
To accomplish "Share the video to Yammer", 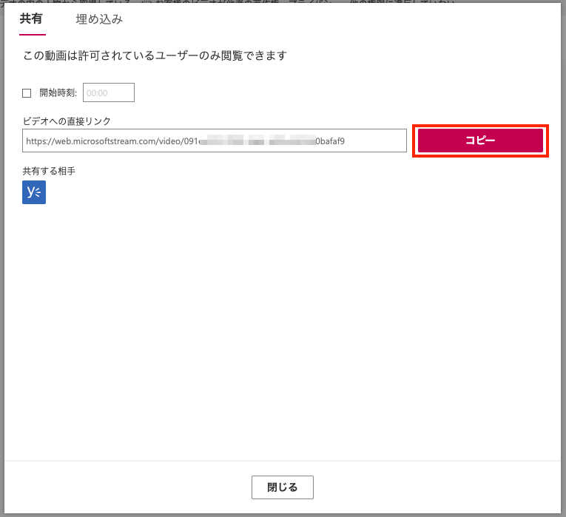I will [x=34, y=192].
